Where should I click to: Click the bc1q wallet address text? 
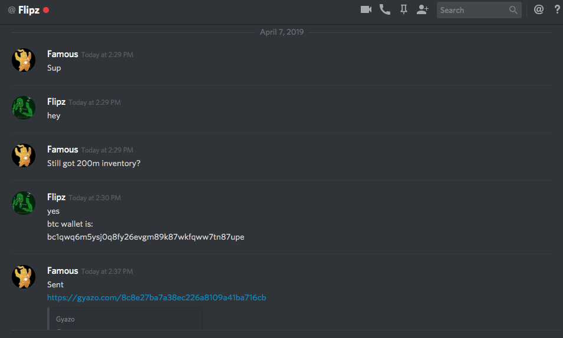[146, 237]
